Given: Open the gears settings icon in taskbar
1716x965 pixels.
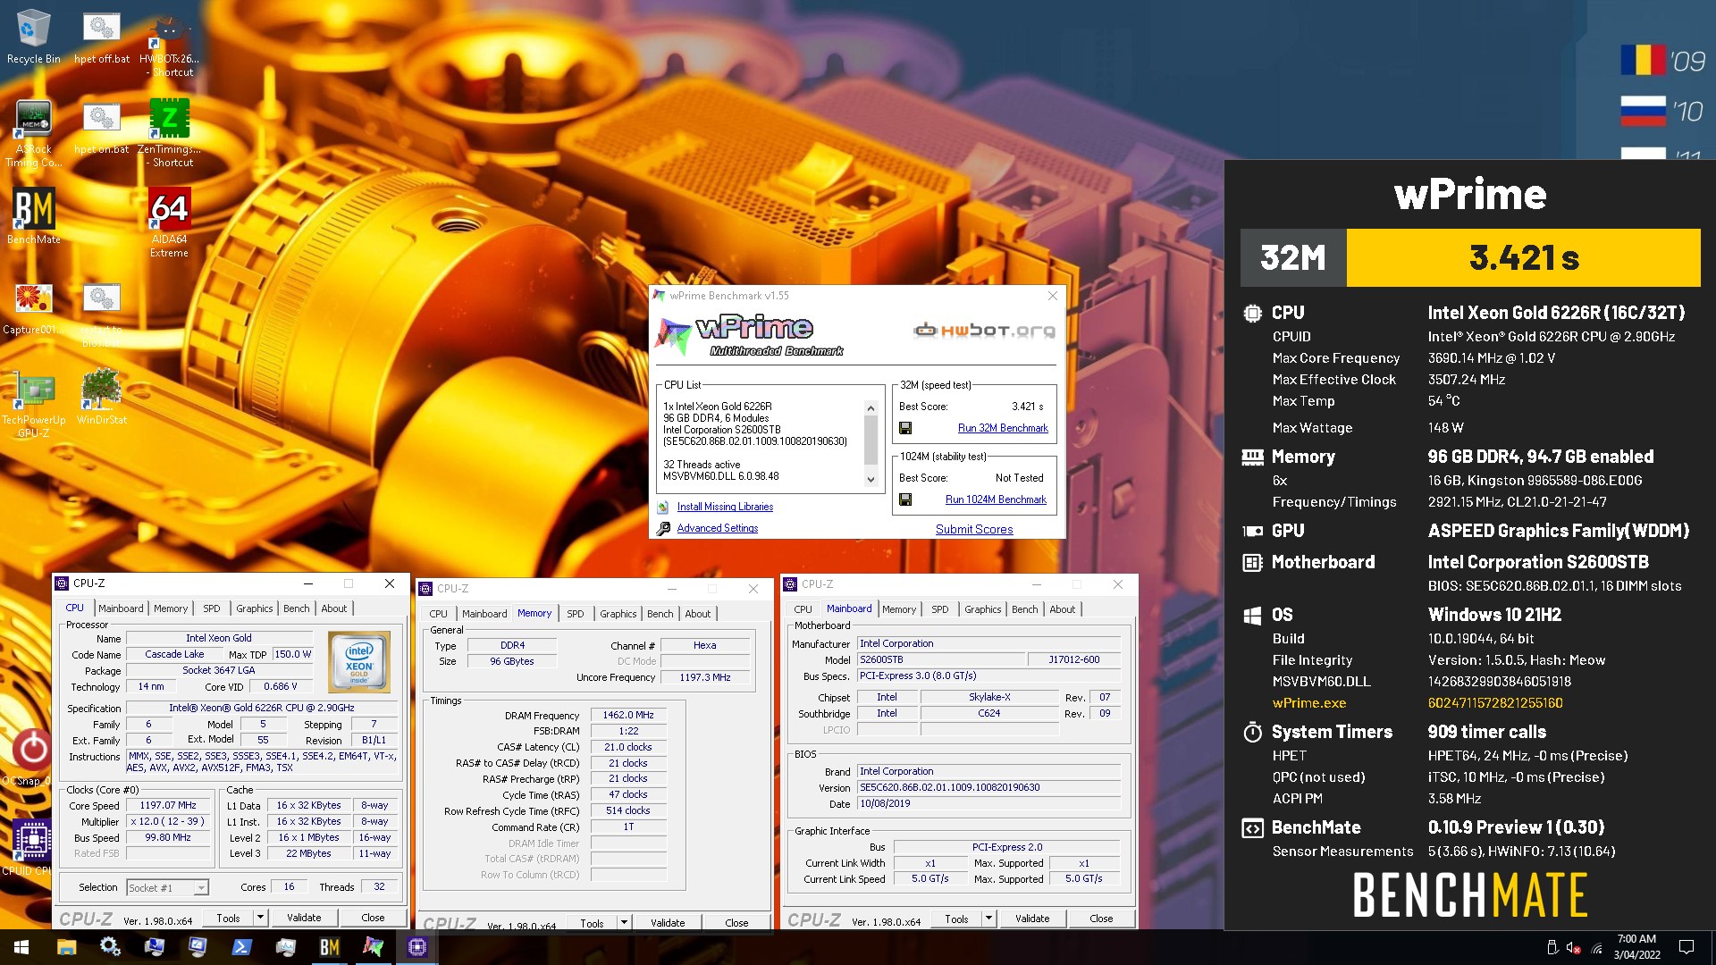Looking at the screenshot, I should [110, 947].
